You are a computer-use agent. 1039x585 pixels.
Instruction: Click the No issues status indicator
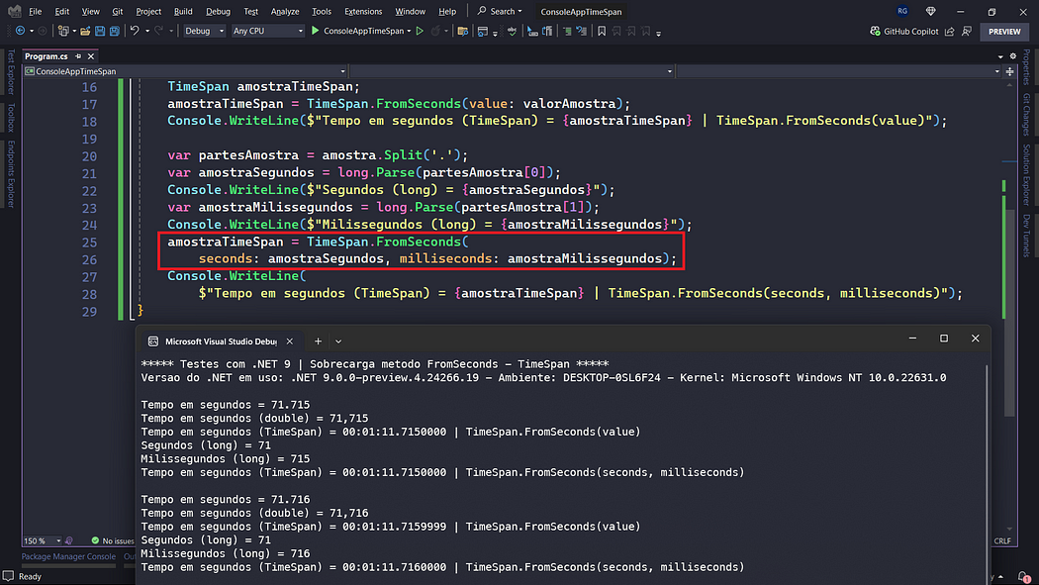(113, 540)
